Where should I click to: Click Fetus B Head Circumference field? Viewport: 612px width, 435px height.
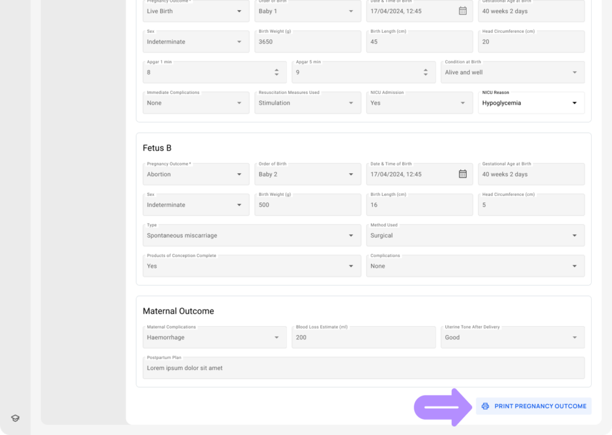click(531, 205)
